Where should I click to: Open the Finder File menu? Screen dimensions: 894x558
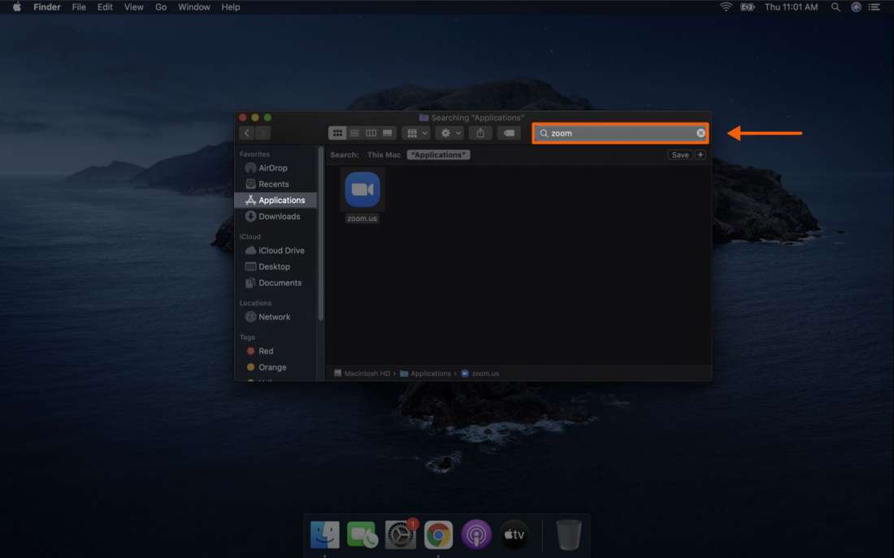(78, 6)
